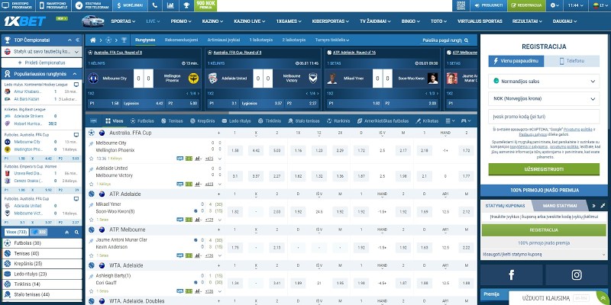Open the 11:44 time zone dropdown

576,5
